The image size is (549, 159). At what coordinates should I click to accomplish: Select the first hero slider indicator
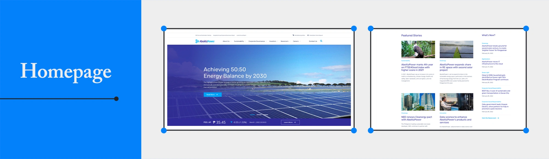pos(253,115)
